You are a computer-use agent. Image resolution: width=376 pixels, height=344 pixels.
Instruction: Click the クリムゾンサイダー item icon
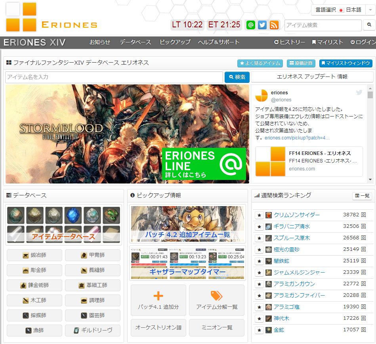click(269, 215)
